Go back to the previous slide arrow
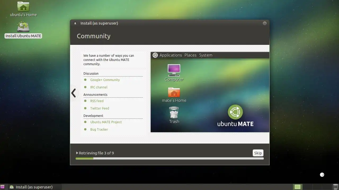The width and height of the screenshot is (339, 190). (x=74, y=93)
